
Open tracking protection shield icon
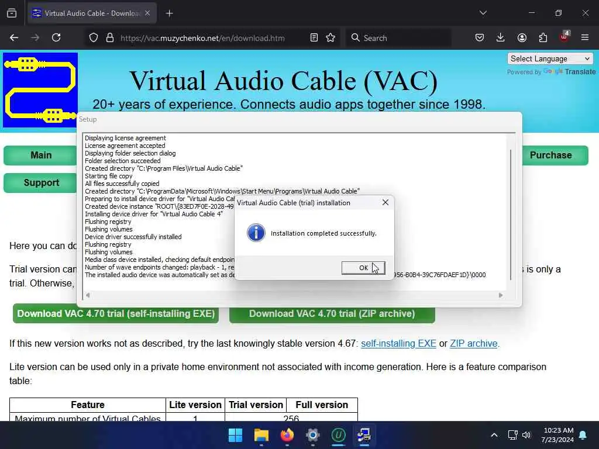coord(94,38)
